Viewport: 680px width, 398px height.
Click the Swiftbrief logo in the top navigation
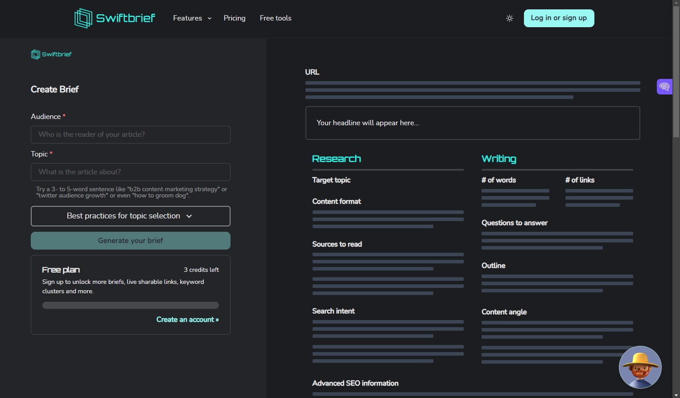pos(114,18)
